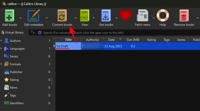The width and height of the screenshot is (200, 111).
Task: Open the Get books dropdown arrow
Action: click(x=117, y=18)
